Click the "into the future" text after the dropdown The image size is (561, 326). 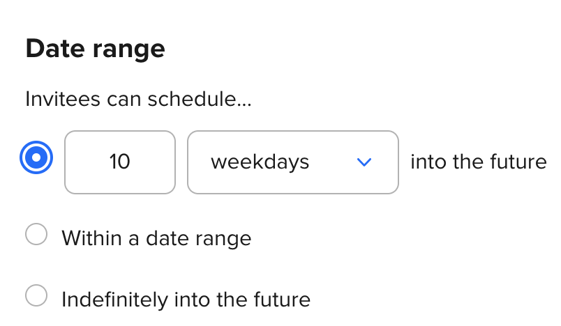tap(478, 162)
